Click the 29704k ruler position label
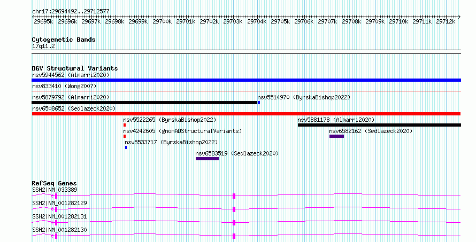Screen dimensions: 476x242 tap(257, 21)
